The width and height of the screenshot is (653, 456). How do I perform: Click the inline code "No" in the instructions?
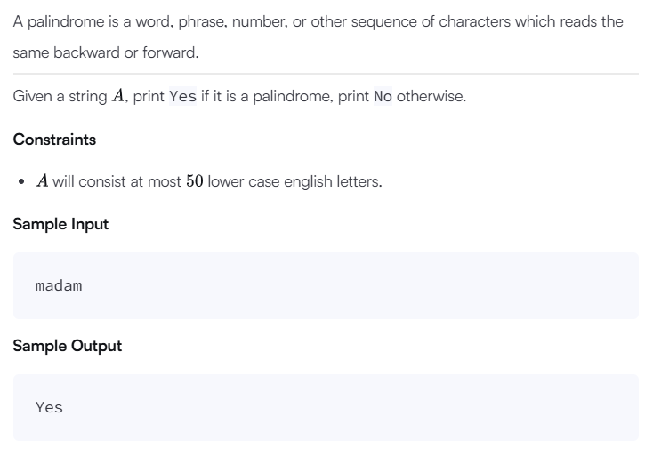tap(383, 97)
